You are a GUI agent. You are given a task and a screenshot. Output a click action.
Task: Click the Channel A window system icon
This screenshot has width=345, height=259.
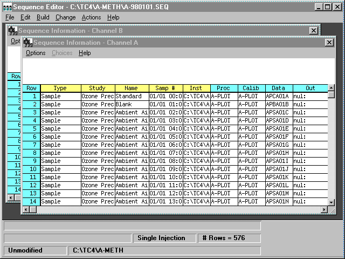(x=27, y=42)
